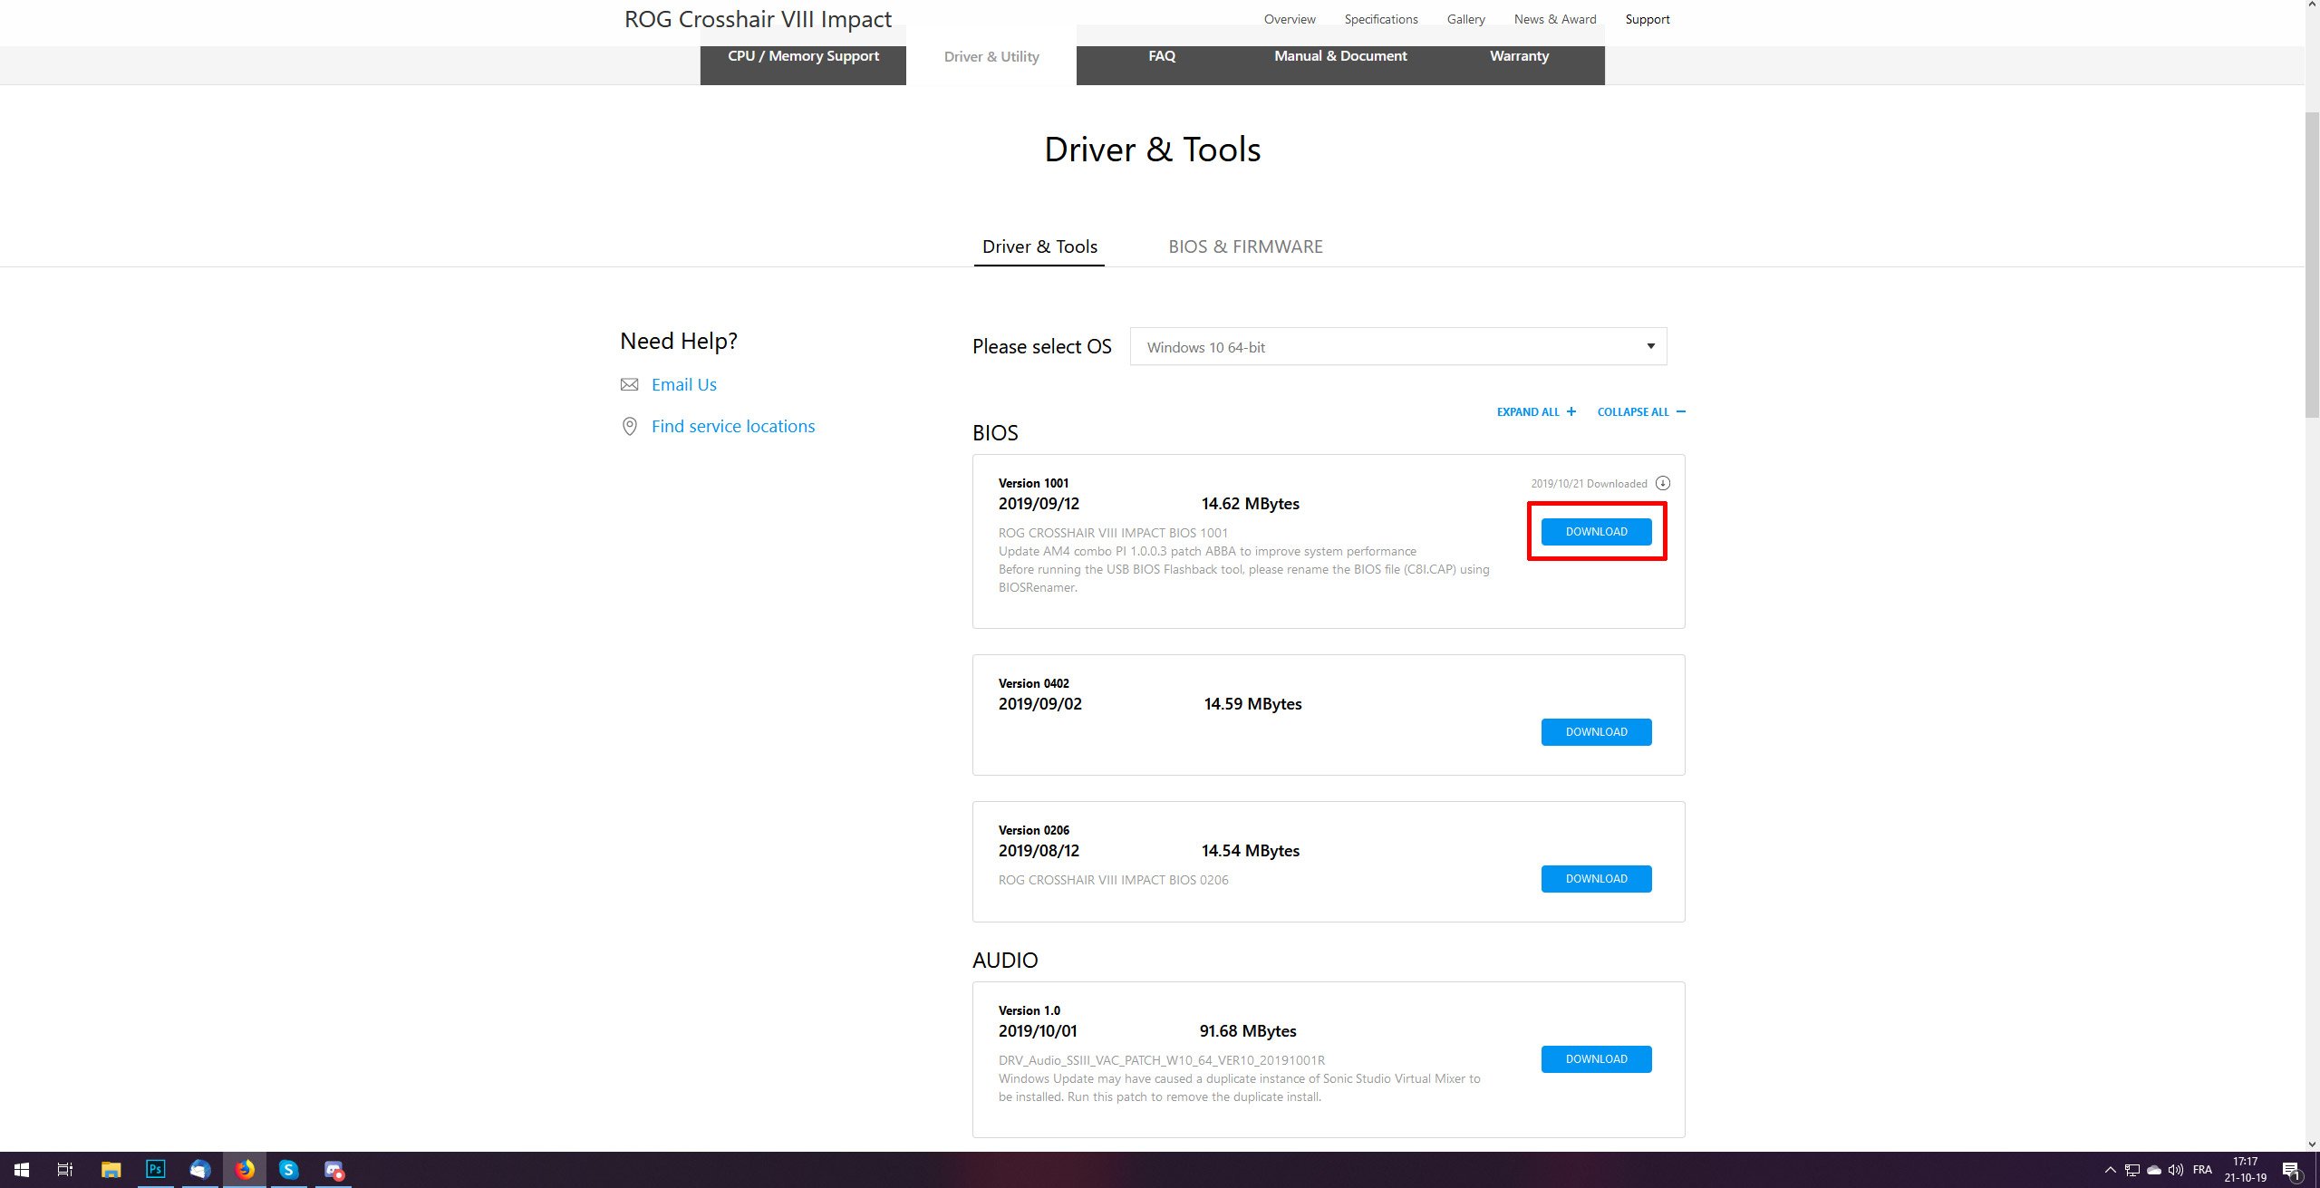Open the CPU / Memory Support tab
Image resolution: width=2320 pixels, height=1188 pixels.
click(803, 56)
